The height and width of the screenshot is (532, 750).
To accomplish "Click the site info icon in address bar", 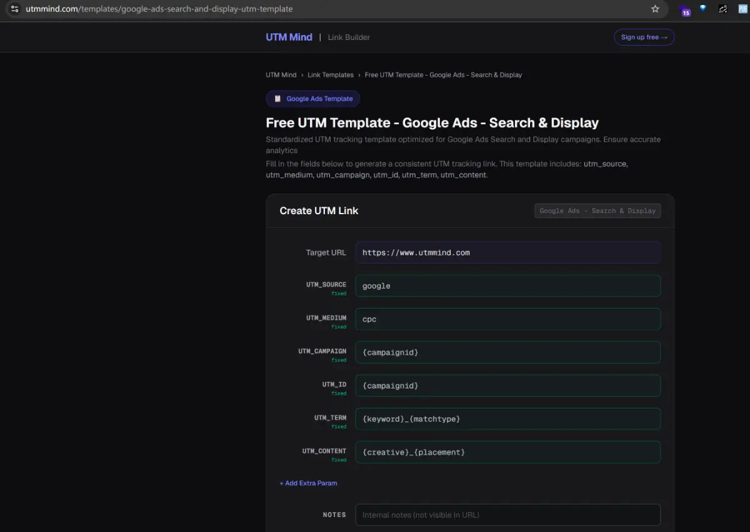I will 14,9.
